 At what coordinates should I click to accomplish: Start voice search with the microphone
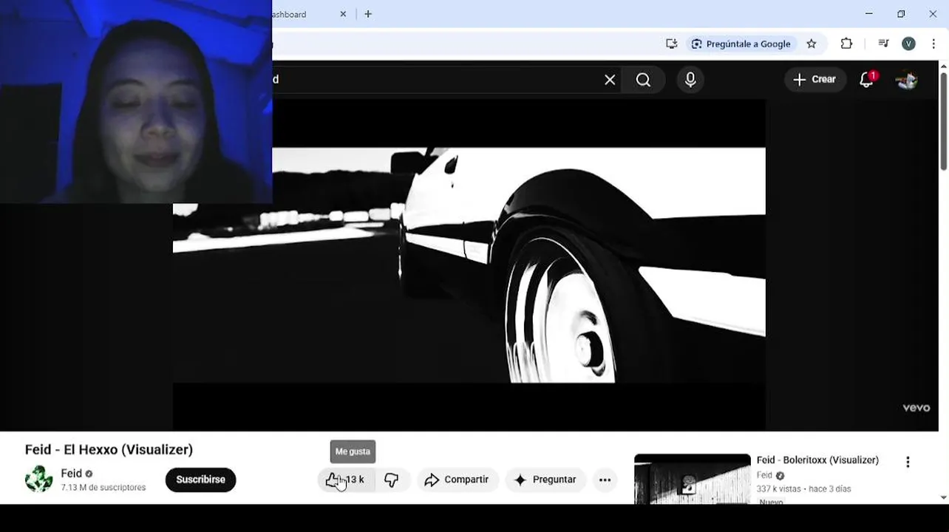(690, 80)
